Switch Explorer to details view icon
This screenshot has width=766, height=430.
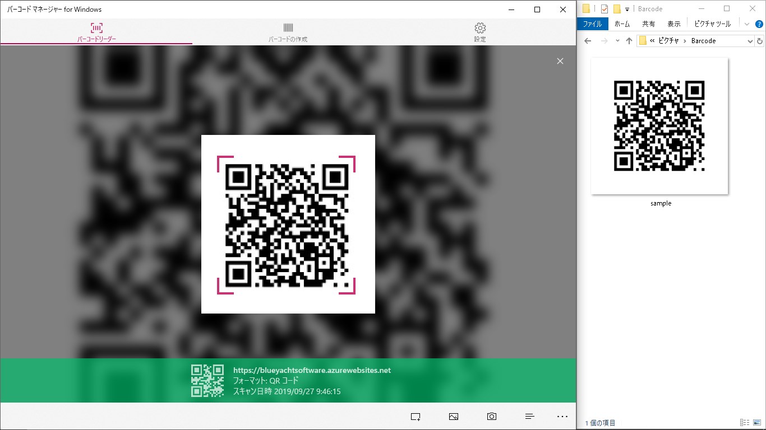tap(745, 423)
